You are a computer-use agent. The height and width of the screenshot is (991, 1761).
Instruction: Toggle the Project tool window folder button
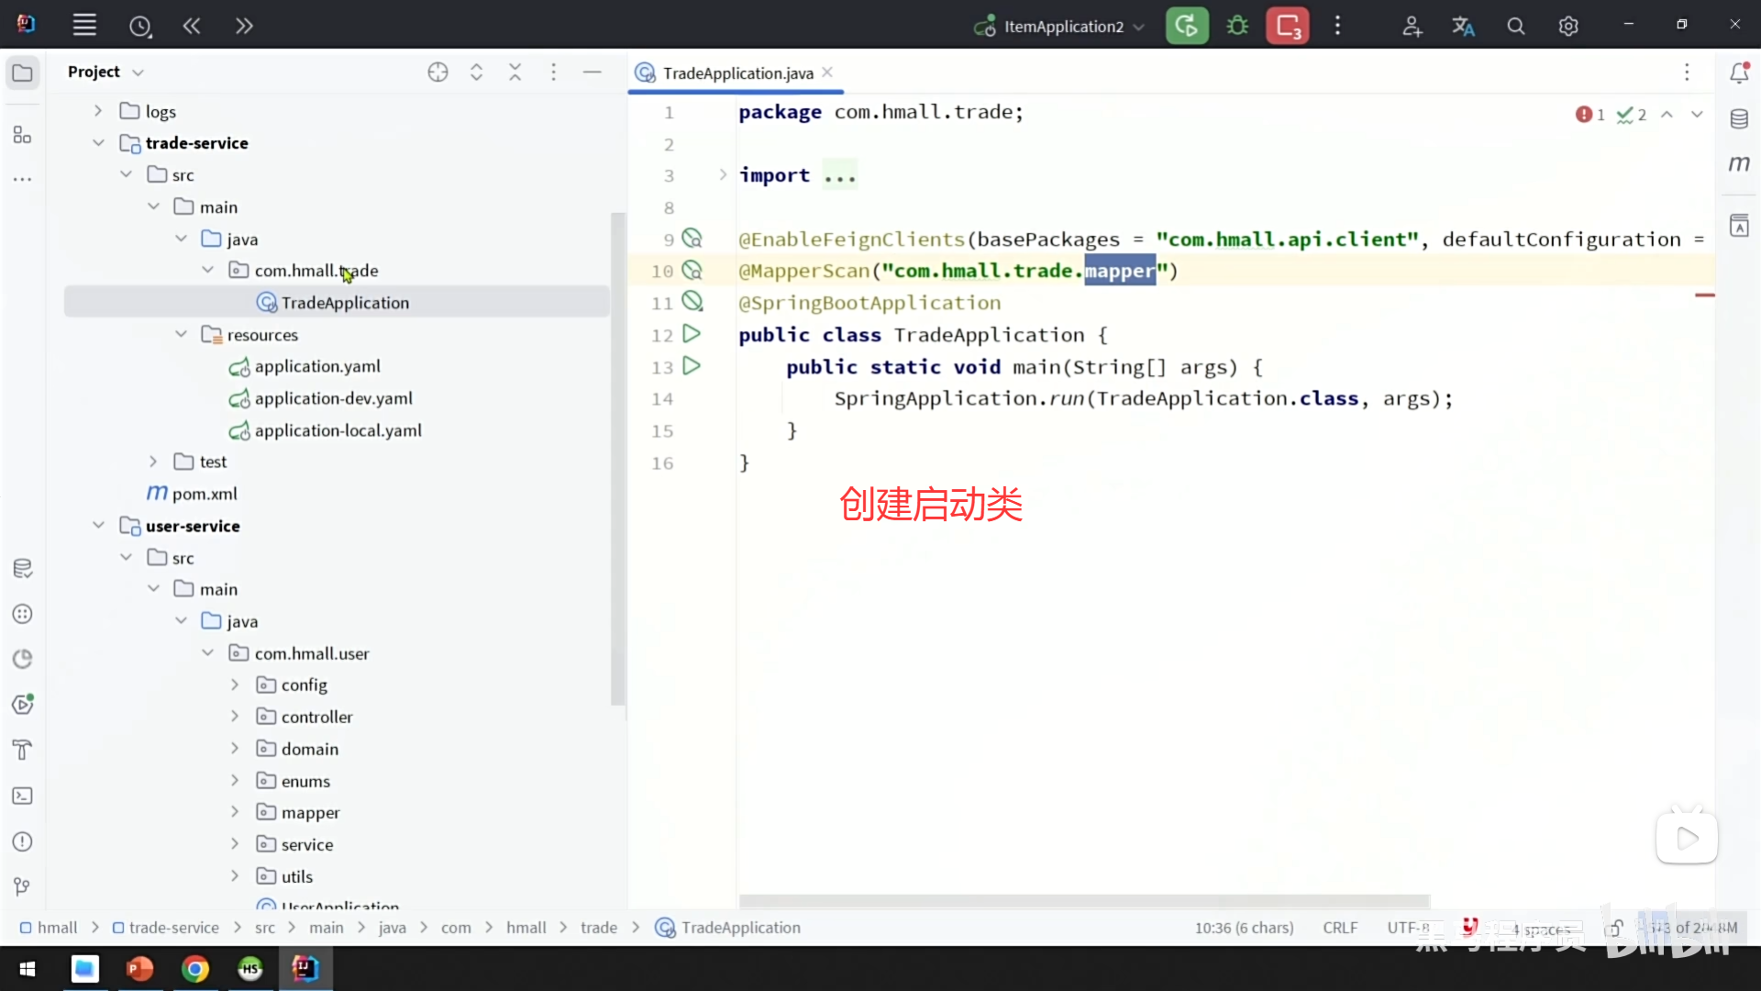pos(23,72)
